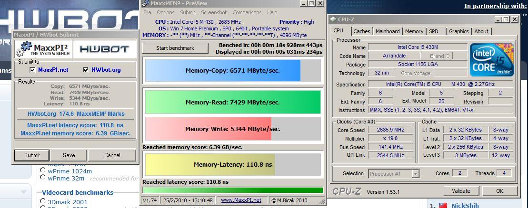Viewport: 528px width, 208px height.
Task: Open the www.MaxxPI.net link
Action: (x=241, y=200)
